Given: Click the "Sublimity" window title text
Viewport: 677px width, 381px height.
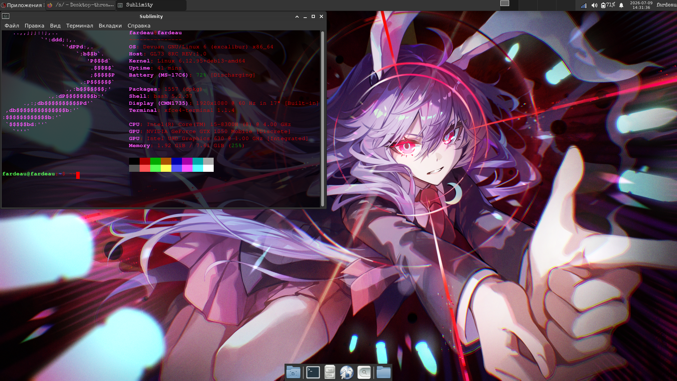Looking at the screenshot, I should click(x=151, y=17).
